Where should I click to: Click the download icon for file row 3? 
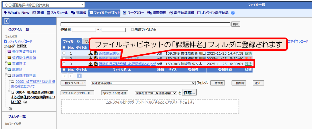pyautogui.click(x=90, y=64)
